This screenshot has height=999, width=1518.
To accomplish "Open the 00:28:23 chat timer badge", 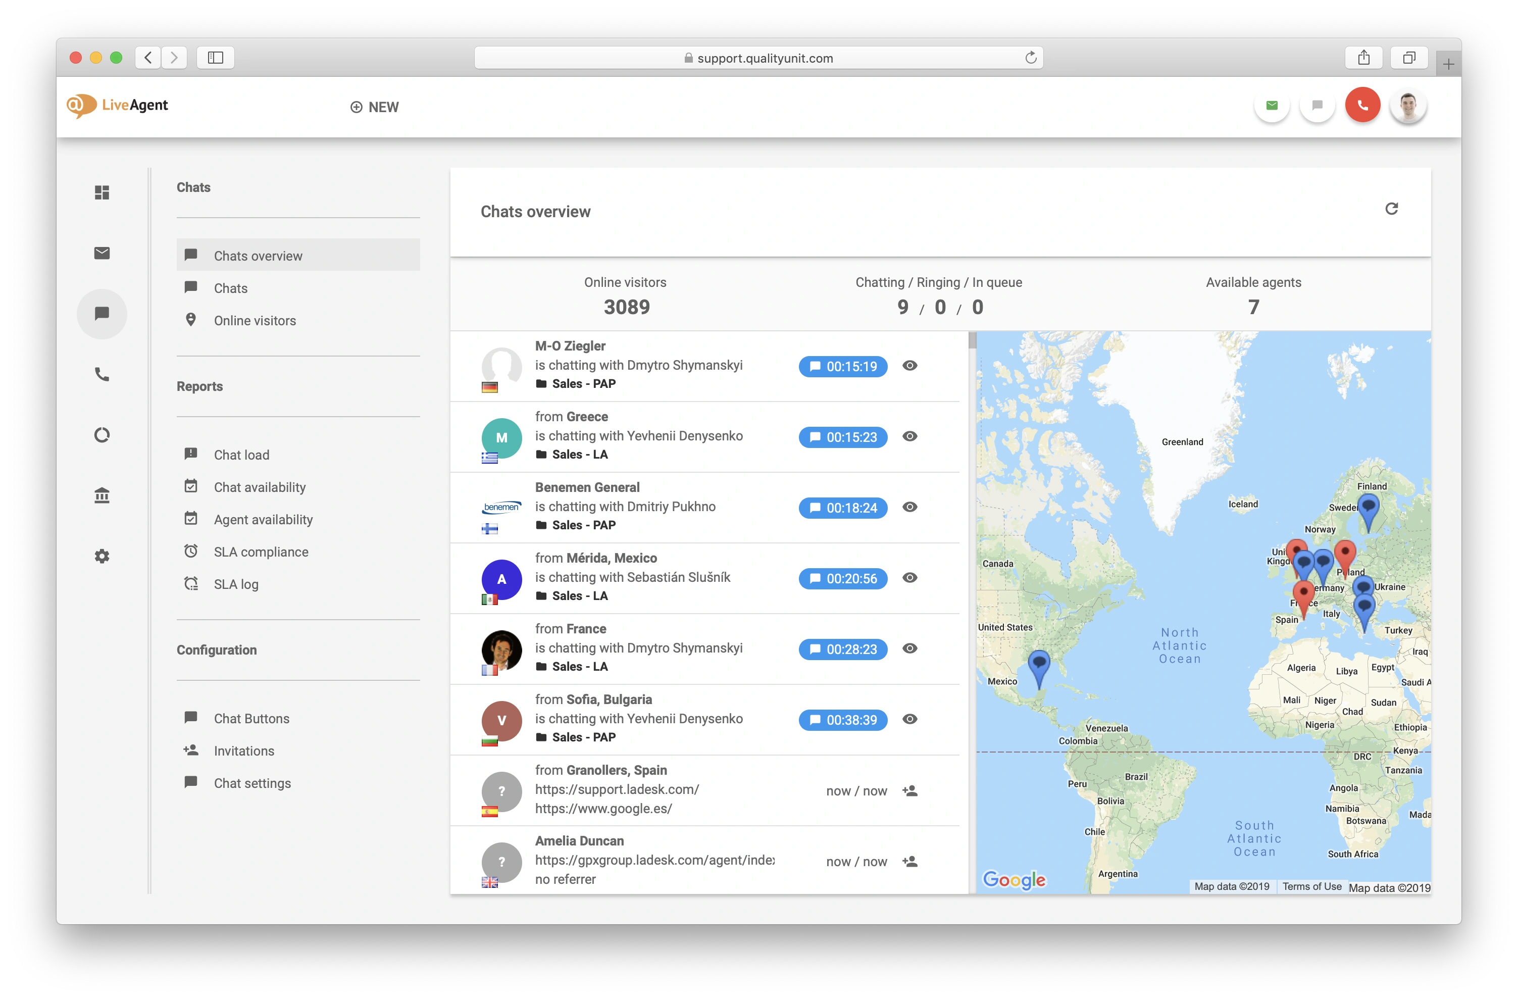I will point(842,650).
